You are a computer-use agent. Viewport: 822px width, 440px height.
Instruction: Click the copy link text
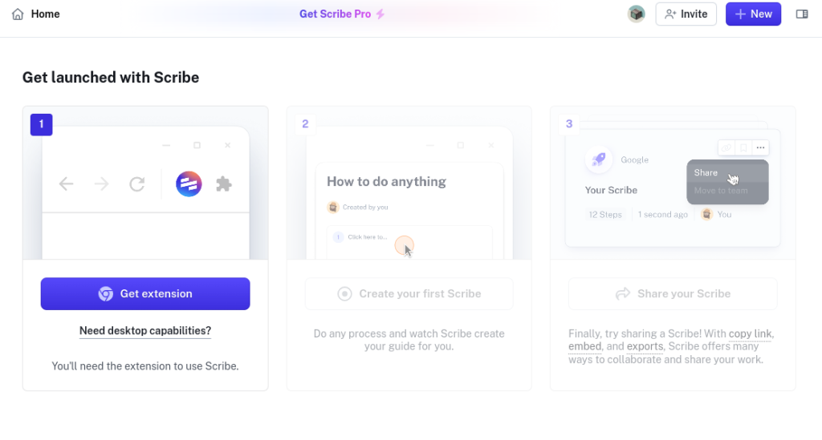point(751,333)
